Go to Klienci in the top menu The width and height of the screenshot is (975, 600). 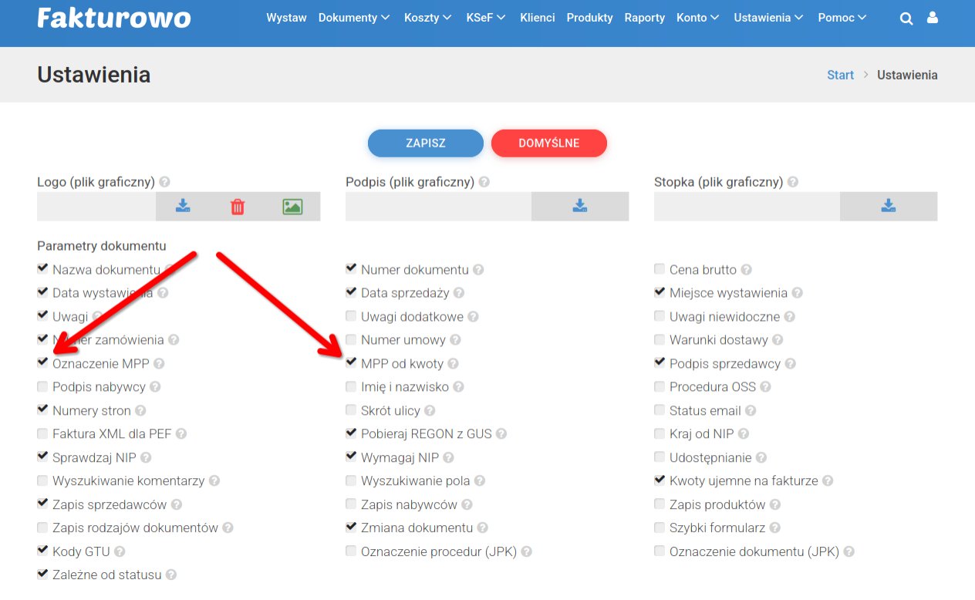click(x=537, y=18)
